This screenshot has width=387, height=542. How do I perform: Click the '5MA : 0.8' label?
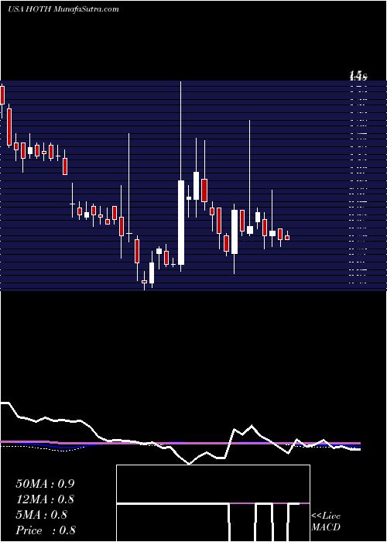point(42,515)
